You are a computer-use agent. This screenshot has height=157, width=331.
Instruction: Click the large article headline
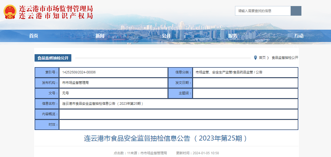pyautogui.click(x=166, y=138)
